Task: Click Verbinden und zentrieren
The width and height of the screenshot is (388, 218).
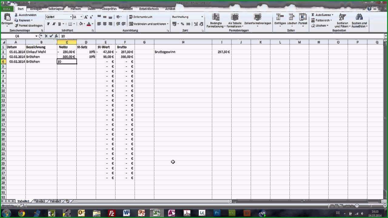Action: (x=149, y=24)
